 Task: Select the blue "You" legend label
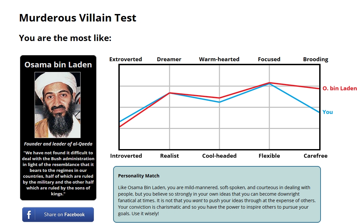[327, 112]
